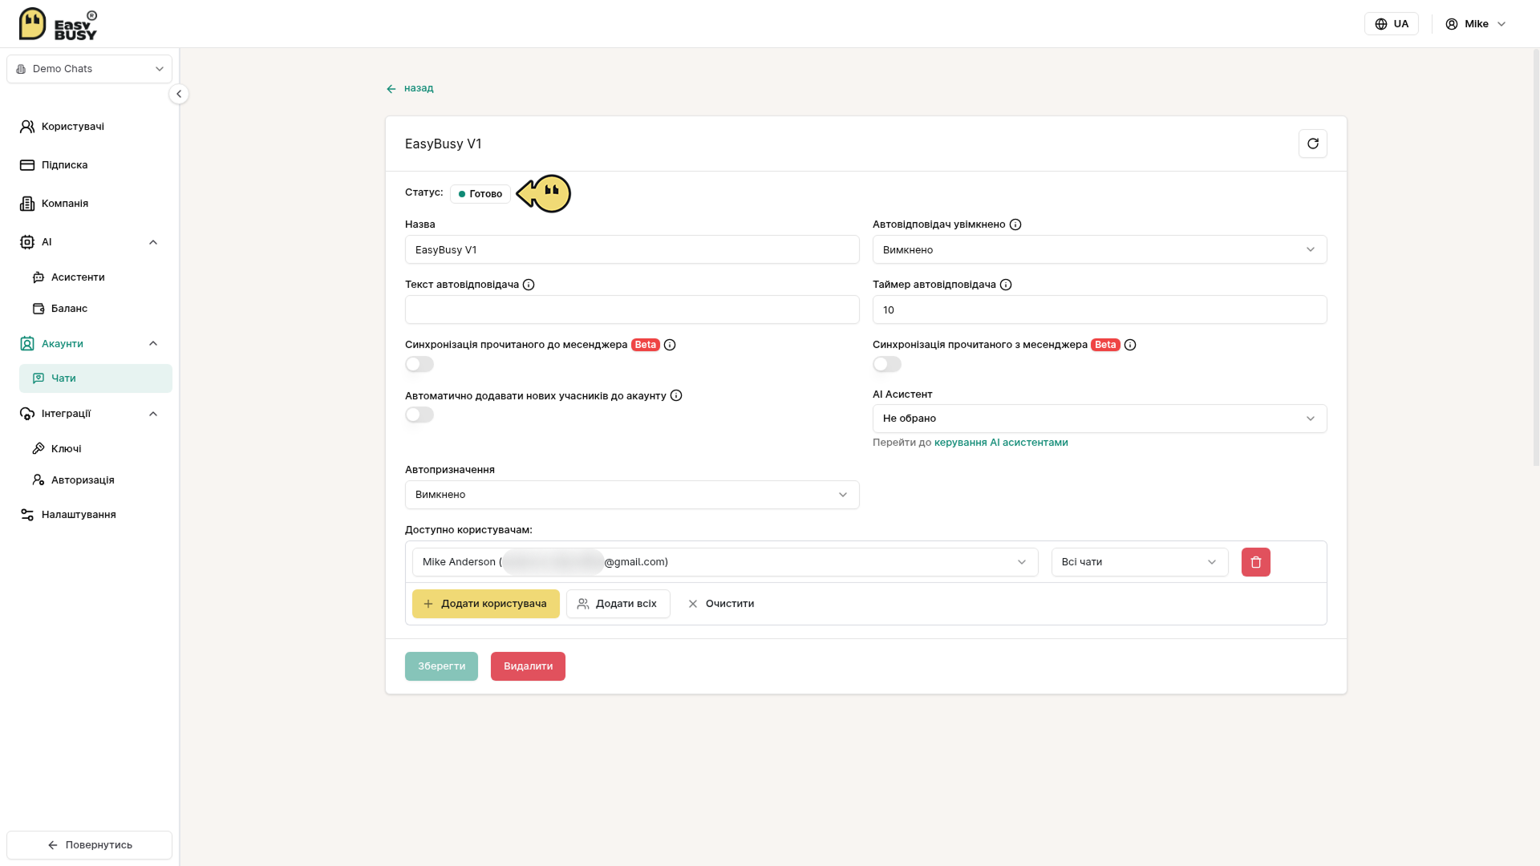This screenshot has width=1540, height=866.
Task: Follow the керування AI асистентами link
Action: (1001, 443)
